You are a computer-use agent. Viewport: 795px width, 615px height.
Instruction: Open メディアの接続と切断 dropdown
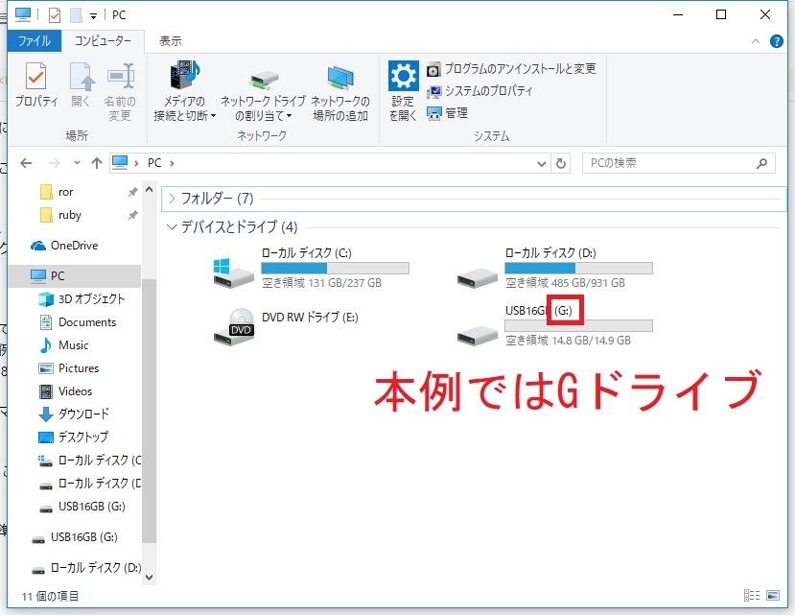(185, 91)
